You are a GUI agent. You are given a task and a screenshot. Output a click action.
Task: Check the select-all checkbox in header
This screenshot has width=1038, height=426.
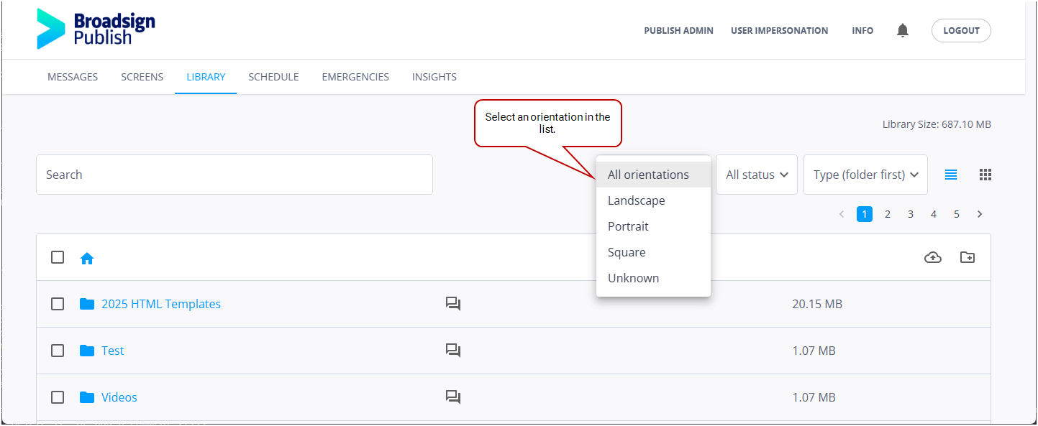[58, 257]
